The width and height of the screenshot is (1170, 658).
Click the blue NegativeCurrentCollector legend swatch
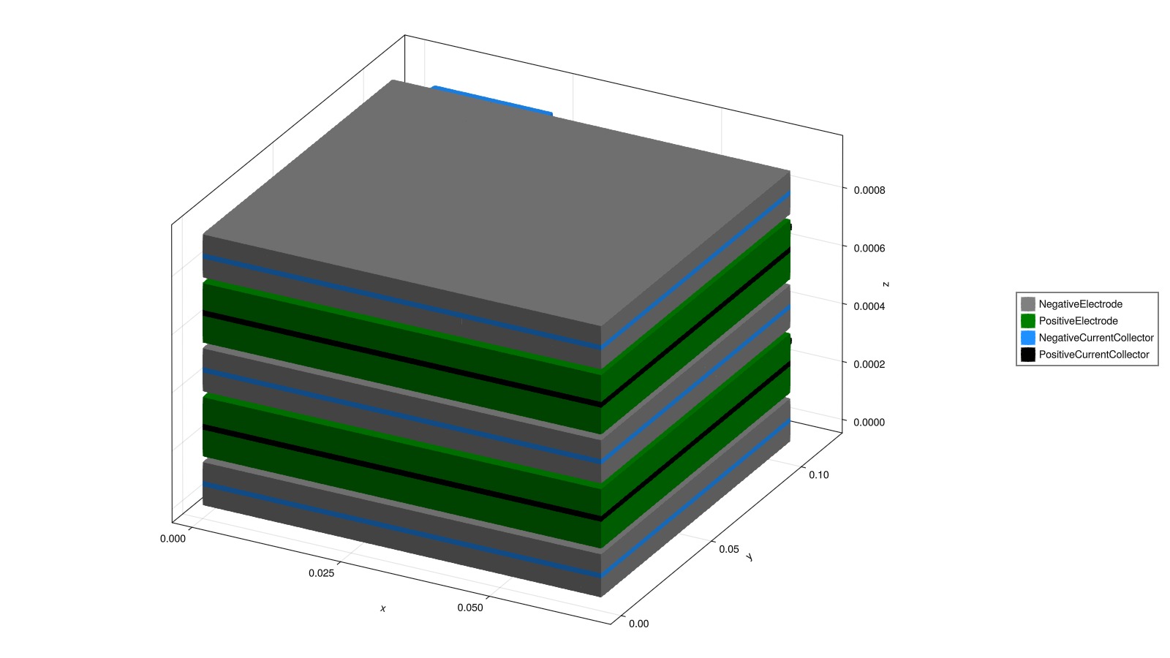point(1027,338)
